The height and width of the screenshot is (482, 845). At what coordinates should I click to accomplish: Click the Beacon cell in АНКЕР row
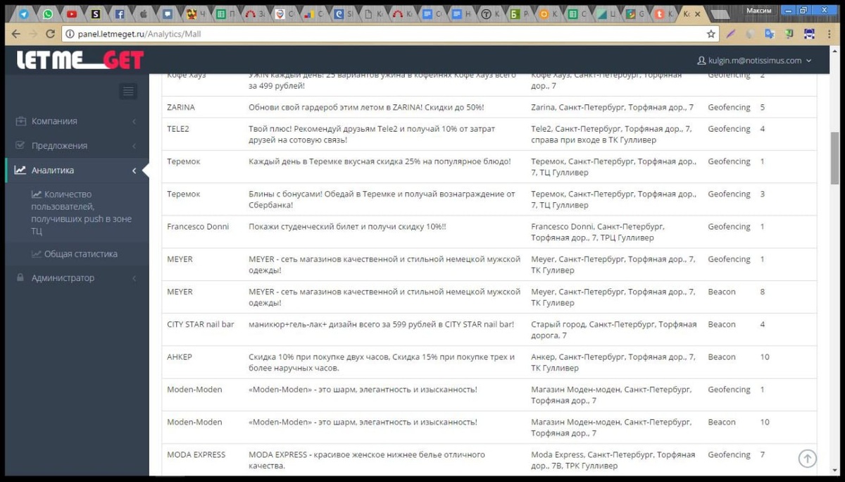coord(722,357)
